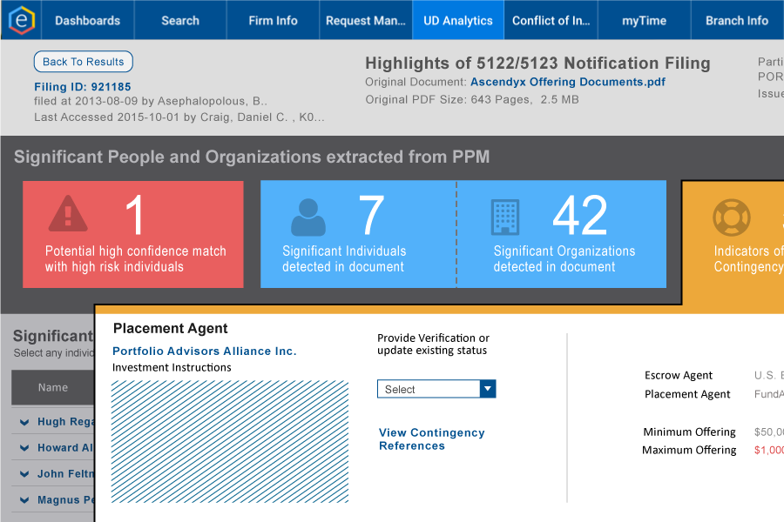
Task: Open the Dashboards menu tab
Action: (87, 20)
